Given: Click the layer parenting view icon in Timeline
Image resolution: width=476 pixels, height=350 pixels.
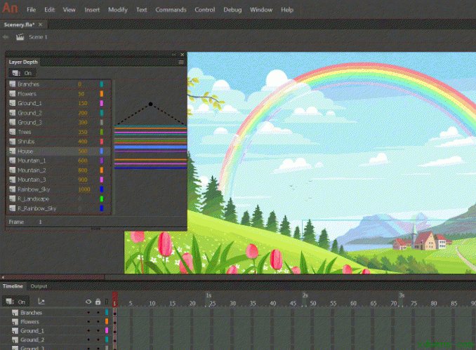Looking at the screenshot, I should 41,302.
